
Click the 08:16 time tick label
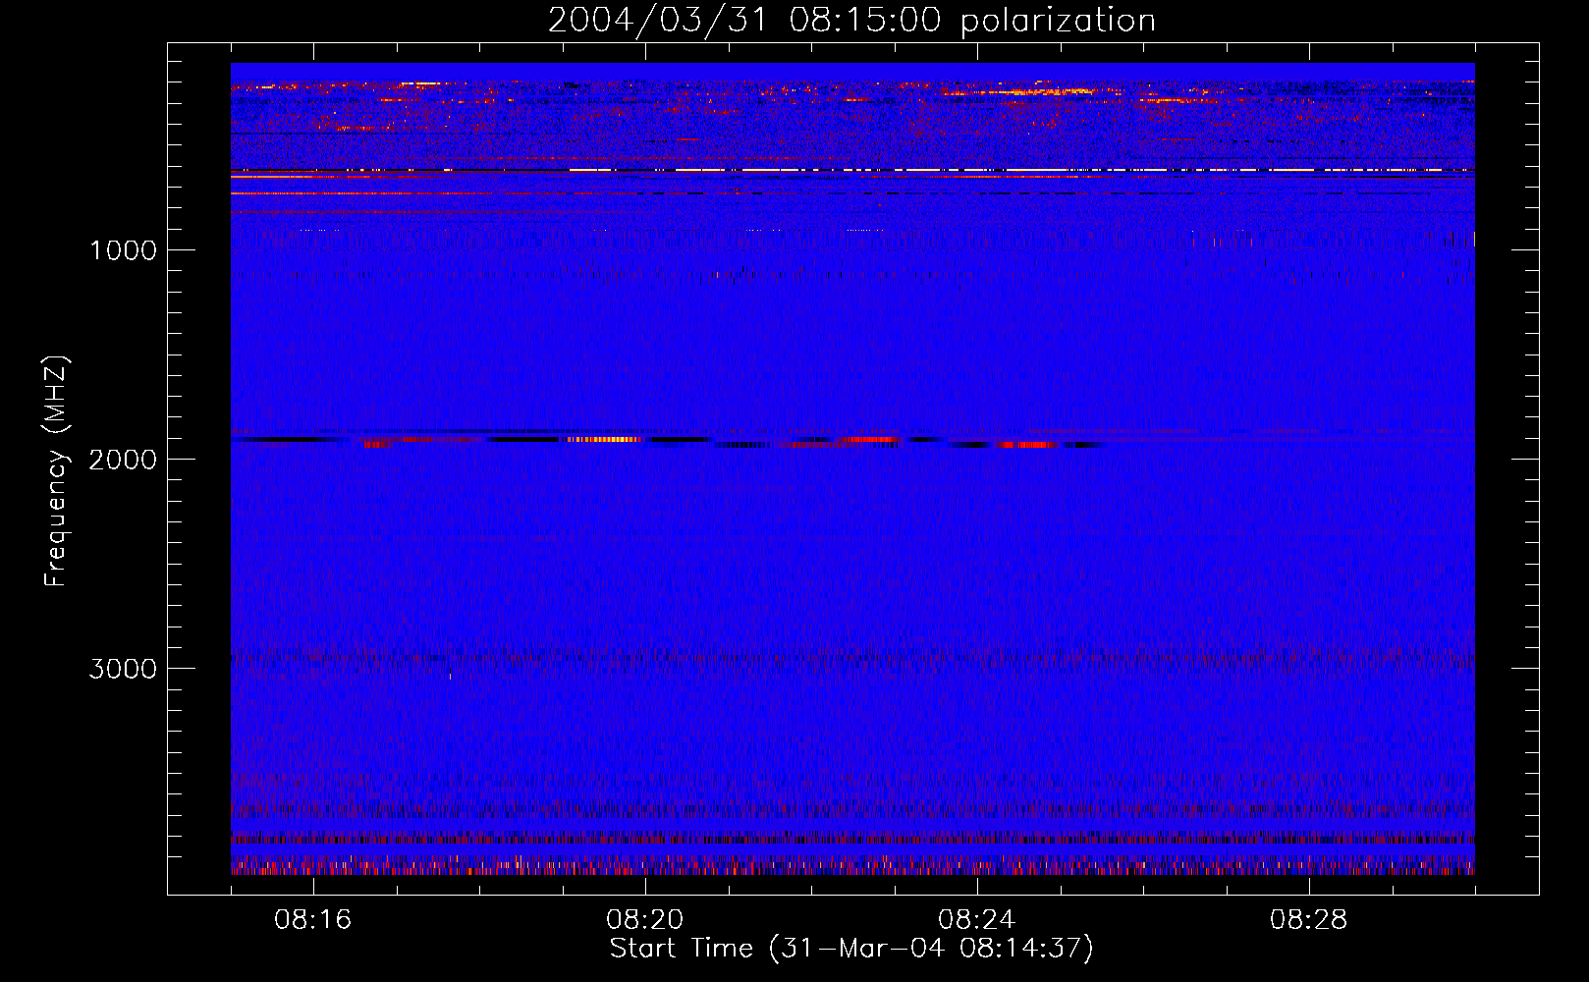coord(313,920)
